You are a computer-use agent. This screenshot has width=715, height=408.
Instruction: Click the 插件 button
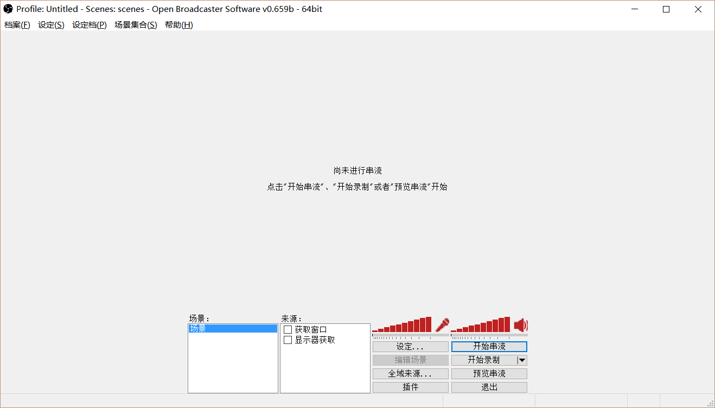click(411, 387)
